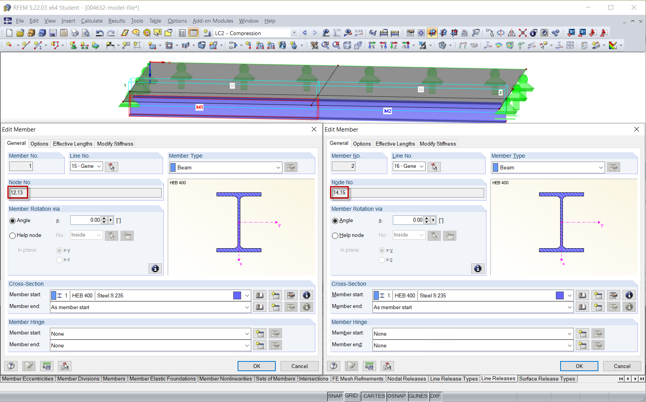Confirm Member 1 dialog with OK
Image resolution: width=646 pixels, height=402 pixels.
257,366
